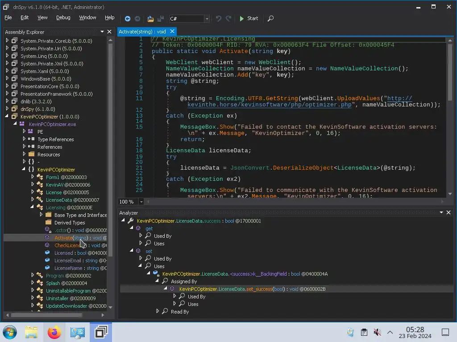Screen dimensions: 457x342
Task: Open a file using the folder toolbar icon
Action: click(x=150, y=19)
